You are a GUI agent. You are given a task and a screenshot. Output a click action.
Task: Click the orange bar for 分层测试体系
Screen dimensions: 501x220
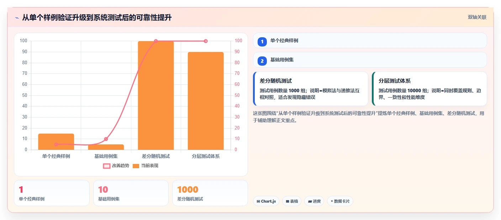tap(206, 101)
